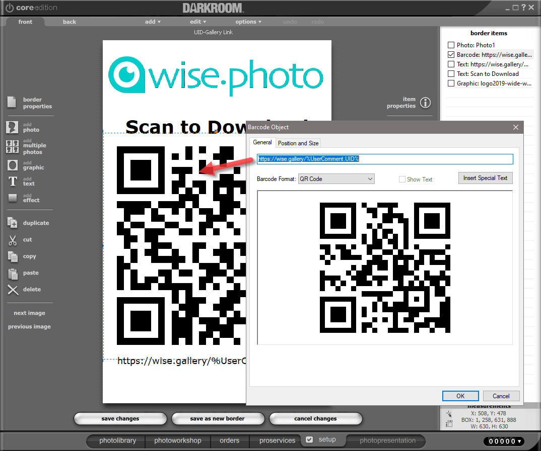Go to photoworkshop section
This screenshot has width=541, height=451.
pos(178,440)
